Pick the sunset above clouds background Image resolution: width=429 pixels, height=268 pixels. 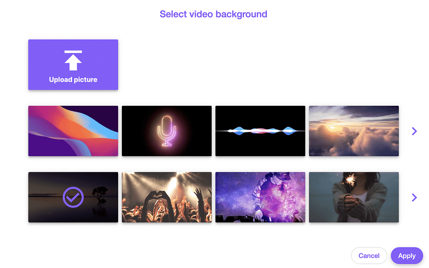[354, 131]
